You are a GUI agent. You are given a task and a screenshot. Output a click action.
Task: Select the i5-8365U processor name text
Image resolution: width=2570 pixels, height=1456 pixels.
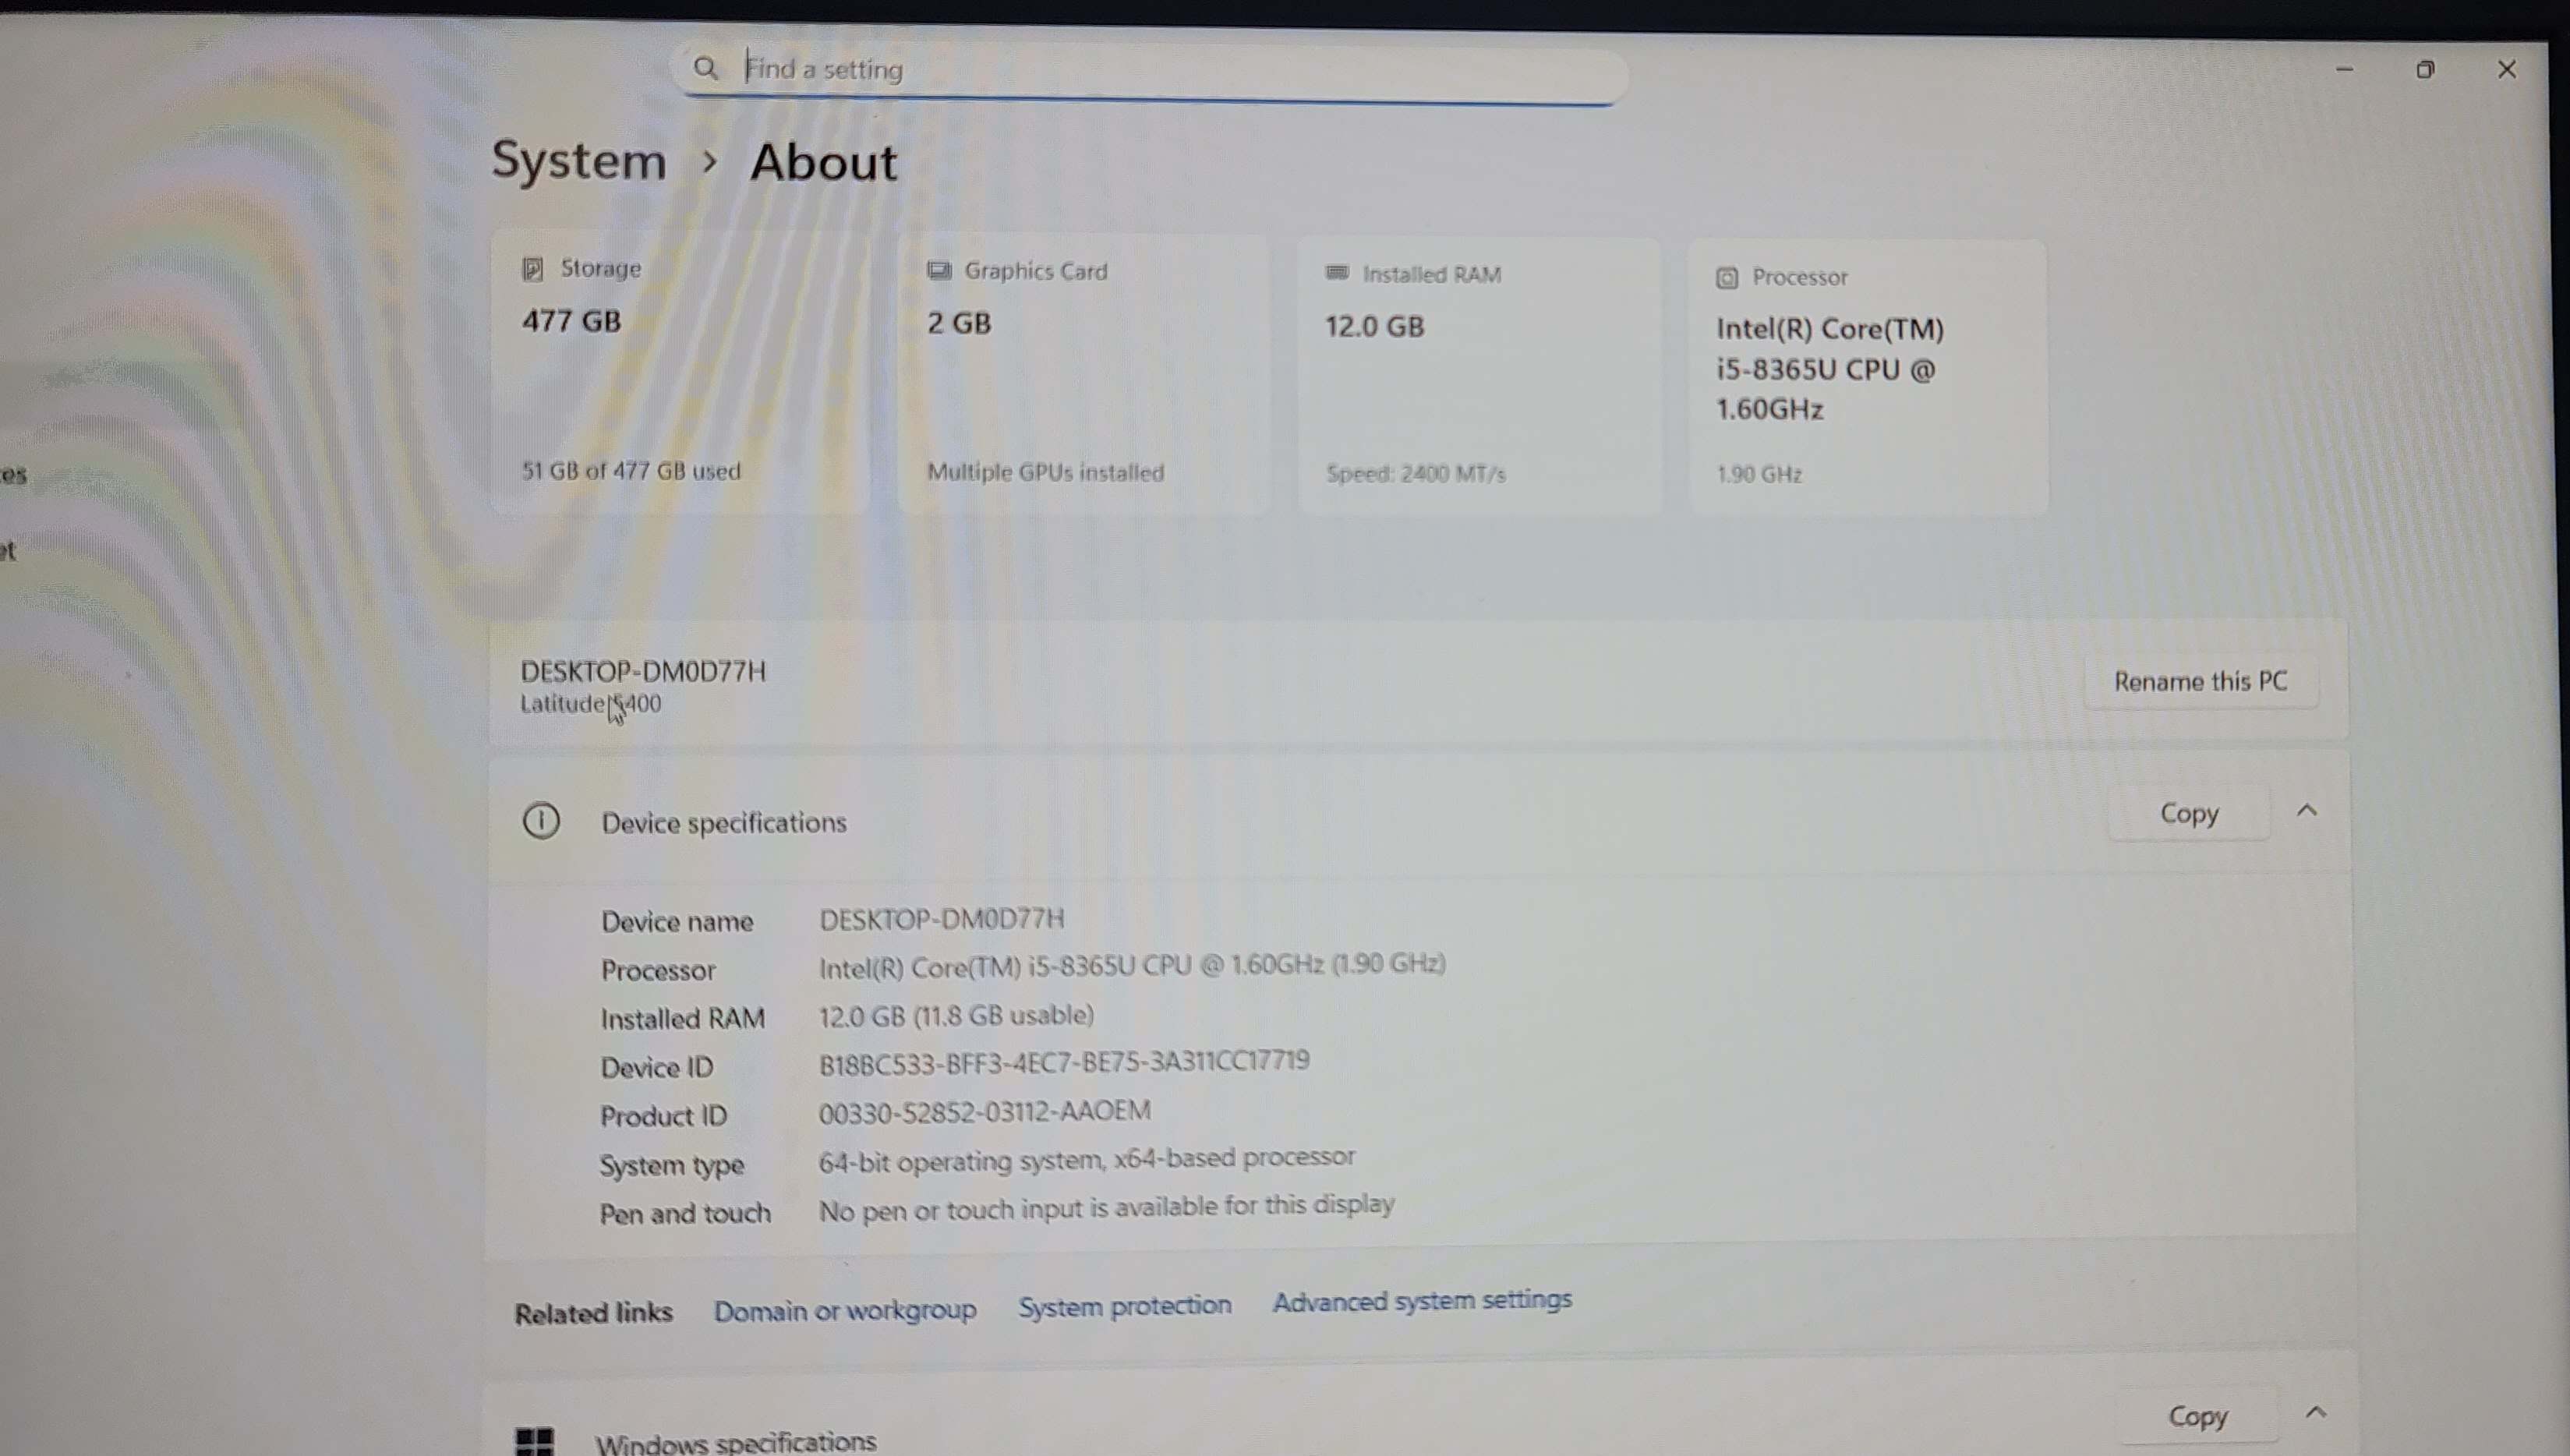tap(1830, 369)
